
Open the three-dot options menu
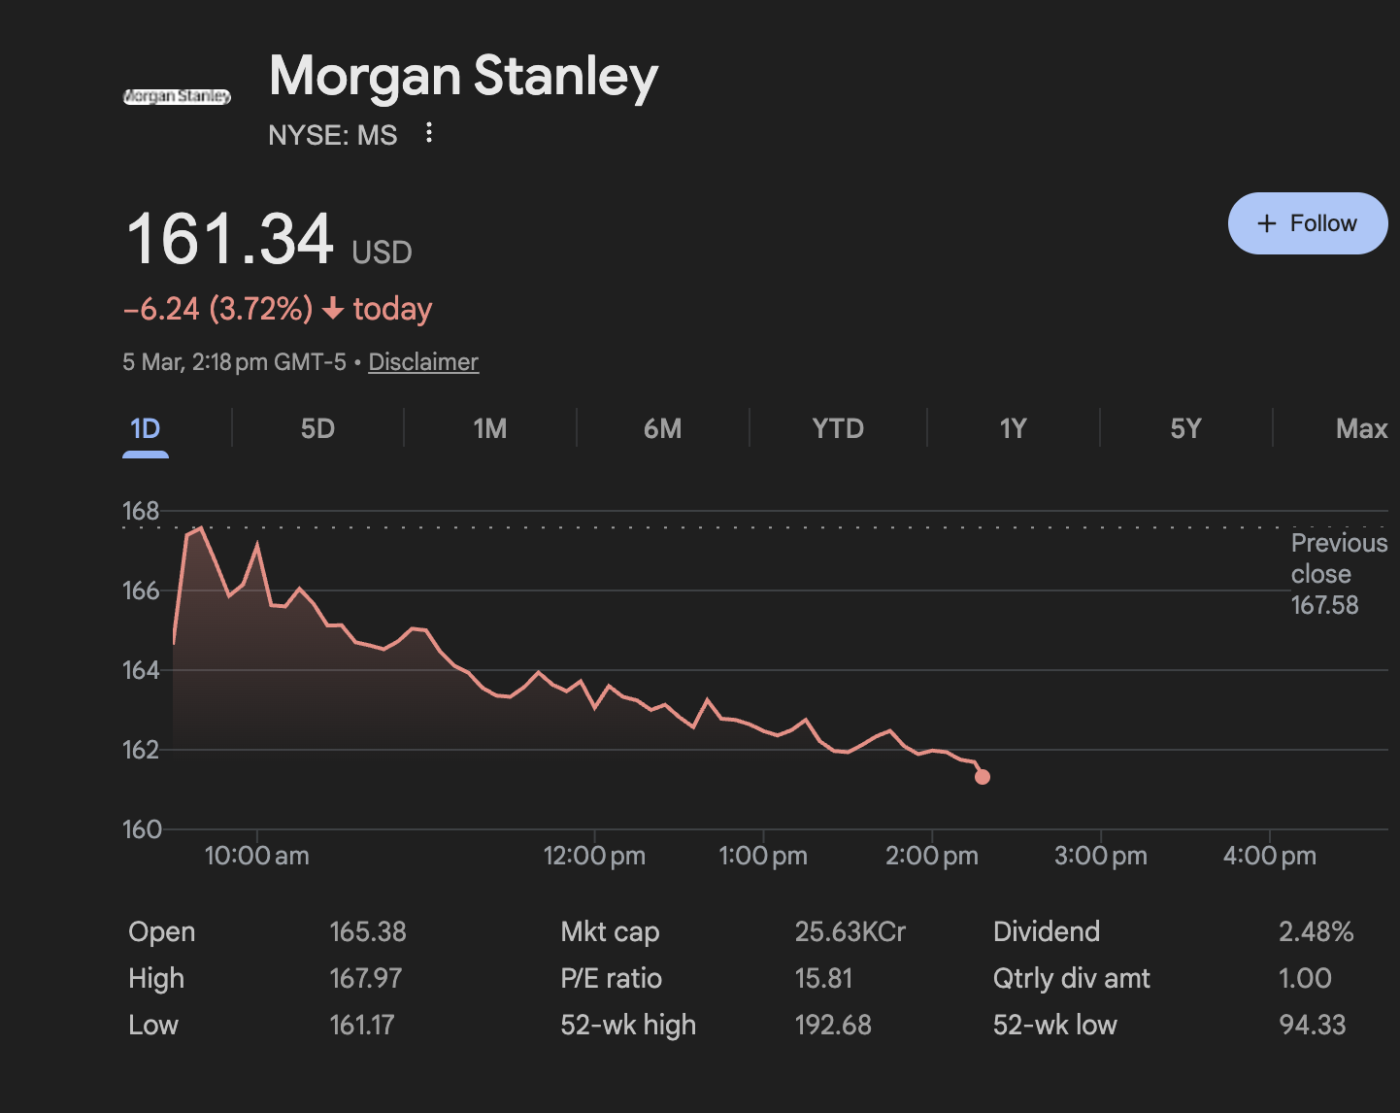tap(428, 134)
